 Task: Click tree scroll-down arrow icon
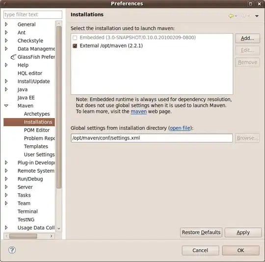(59, 229)
